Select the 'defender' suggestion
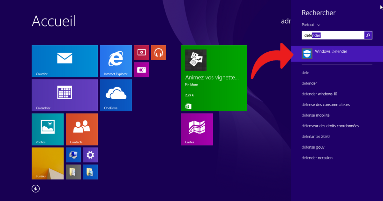Screen dimensions: 383x201 pyautogui.click(x=309, y=83)
